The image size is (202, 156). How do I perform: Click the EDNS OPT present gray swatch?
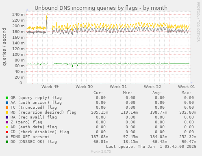click(x=7, y=137)
